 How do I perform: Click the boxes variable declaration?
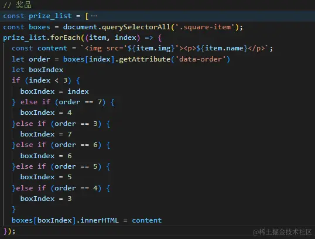tap(39, 27)
